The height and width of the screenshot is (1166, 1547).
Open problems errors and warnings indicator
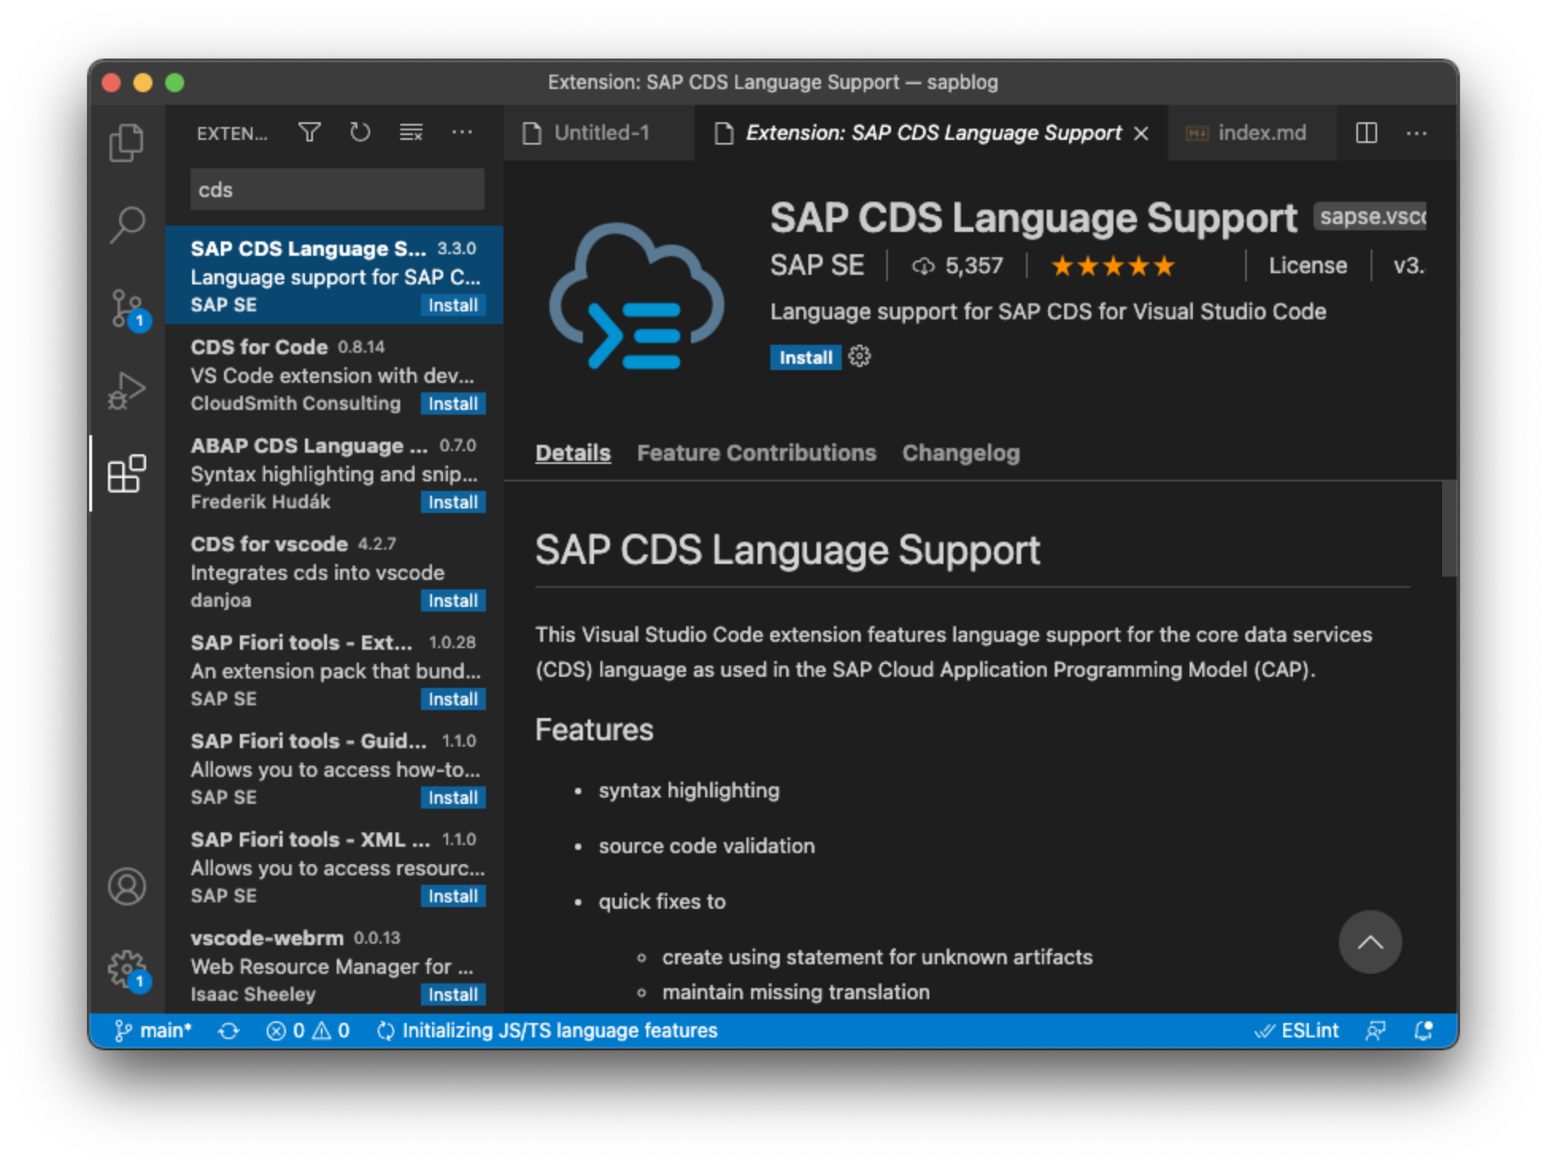point(308,1030)
